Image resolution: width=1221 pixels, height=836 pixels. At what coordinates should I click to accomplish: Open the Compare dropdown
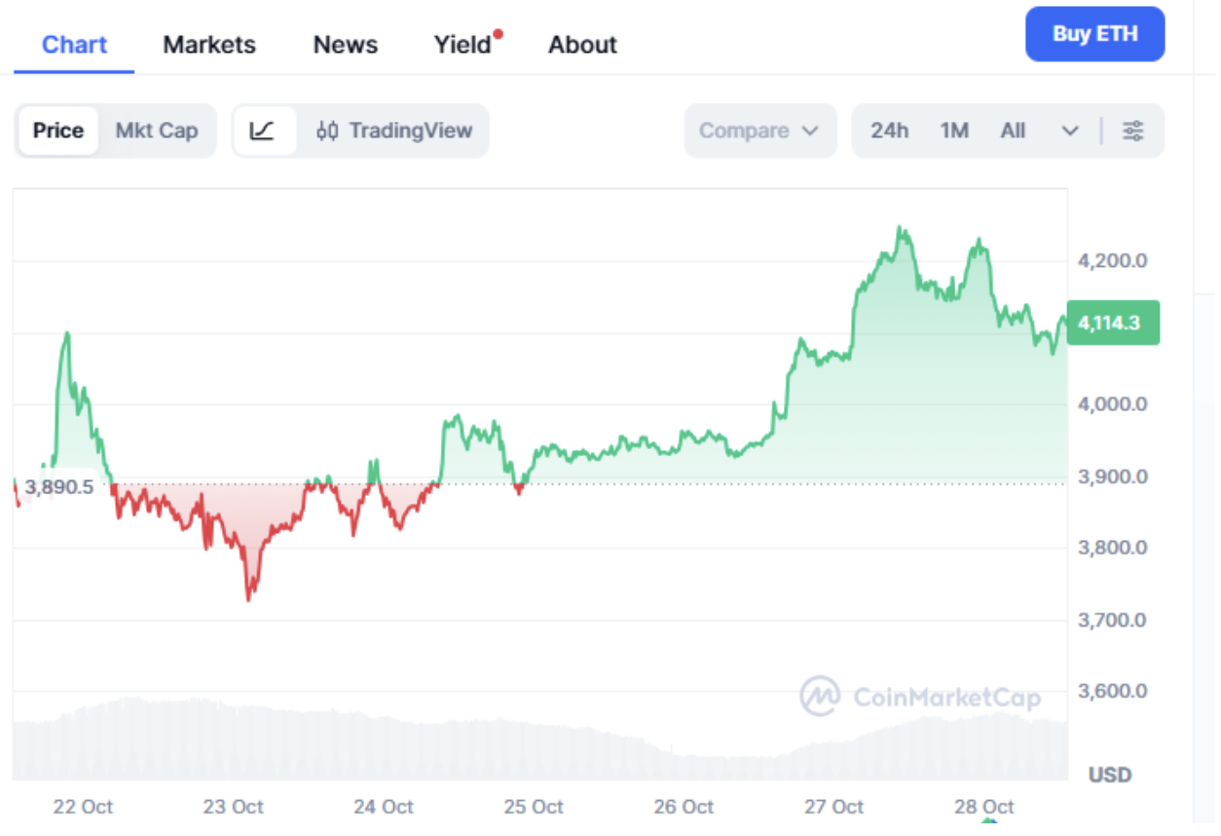tap(759, 131)
